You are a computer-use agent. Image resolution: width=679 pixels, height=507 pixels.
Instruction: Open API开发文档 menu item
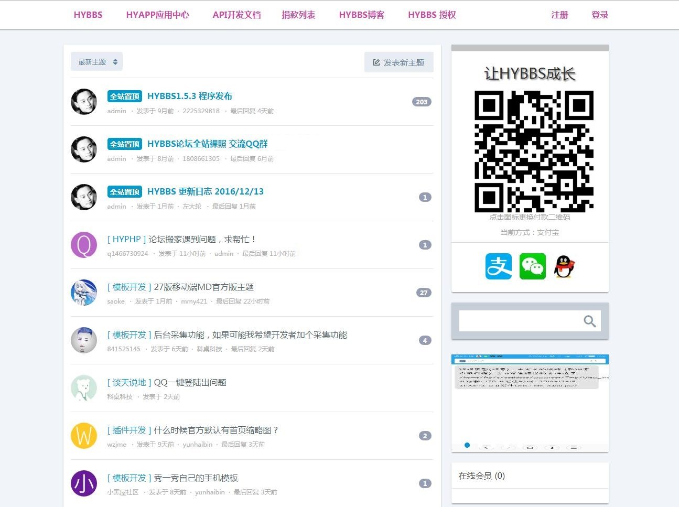[236, 15]
